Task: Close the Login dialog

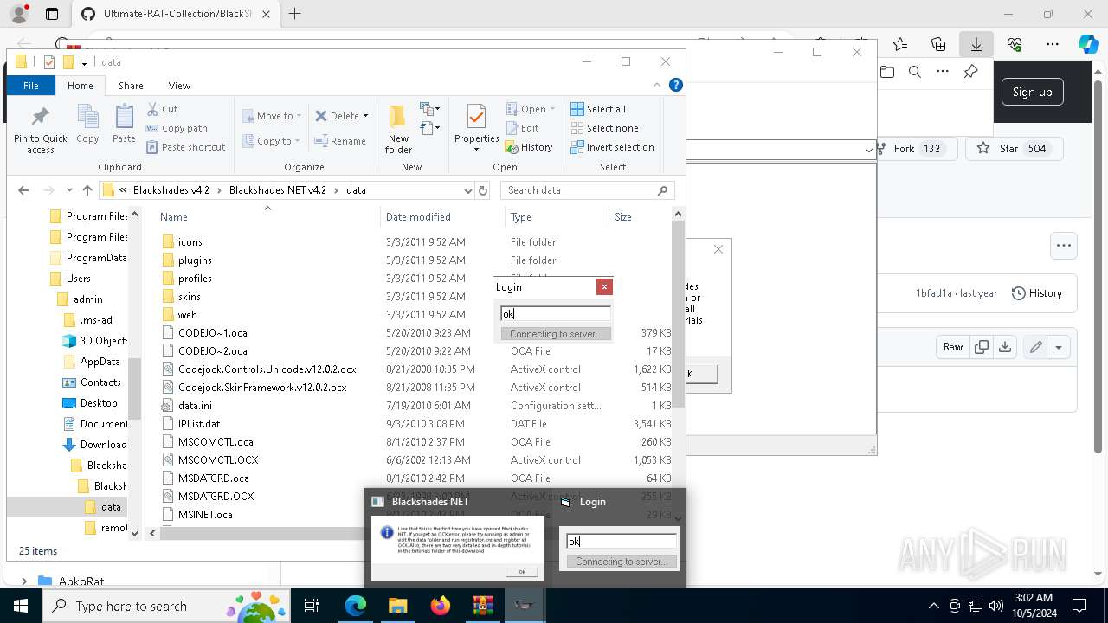Action: pyautogui.click(x=604, y=287)
